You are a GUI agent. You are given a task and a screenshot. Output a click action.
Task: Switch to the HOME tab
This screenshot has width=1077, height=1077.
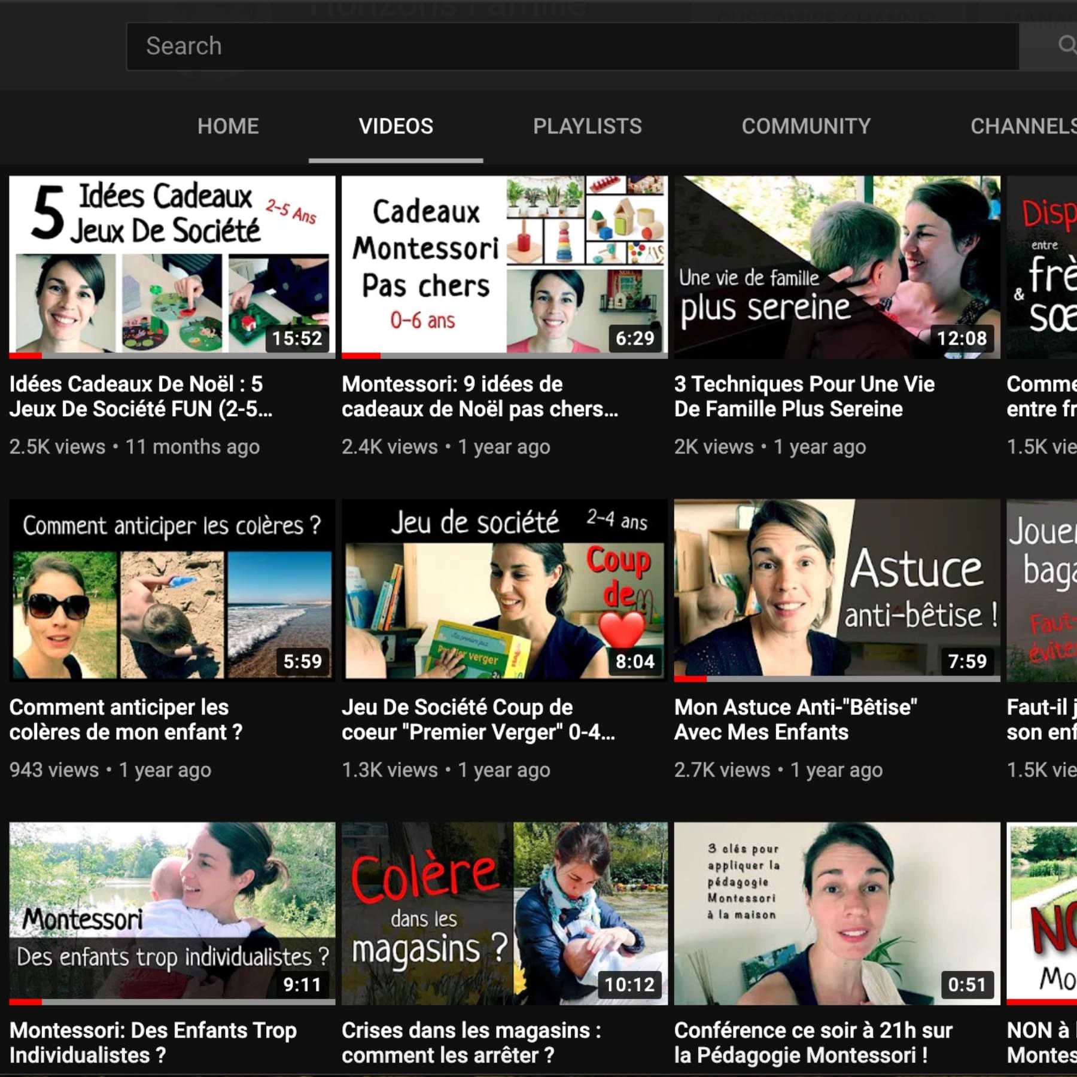[228, 126]
